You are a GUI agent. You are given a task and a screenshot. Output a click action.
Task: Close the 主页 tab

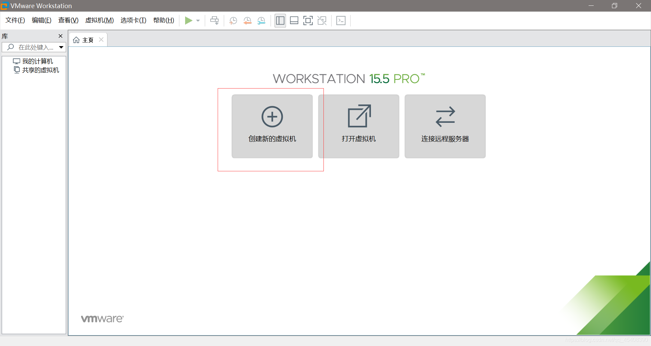pyautogui.click(x=101, y=40)
